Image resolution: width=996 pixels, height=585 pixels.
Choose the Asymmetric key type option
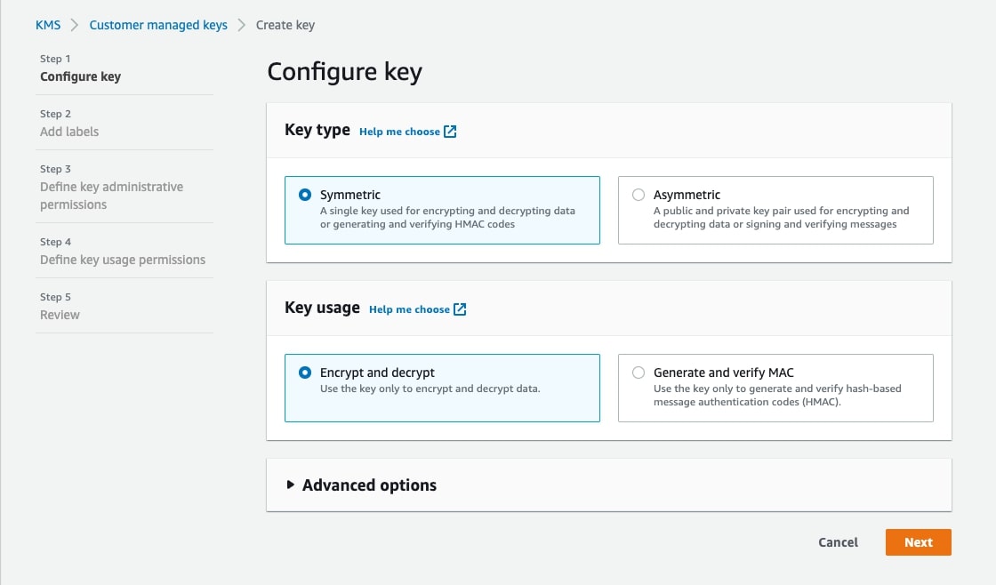point(639,195)
